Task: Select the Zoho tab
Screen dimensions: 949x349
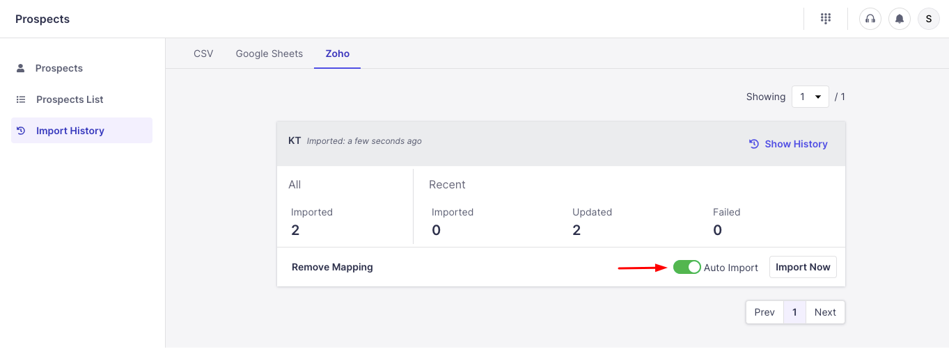Action: 338,54
